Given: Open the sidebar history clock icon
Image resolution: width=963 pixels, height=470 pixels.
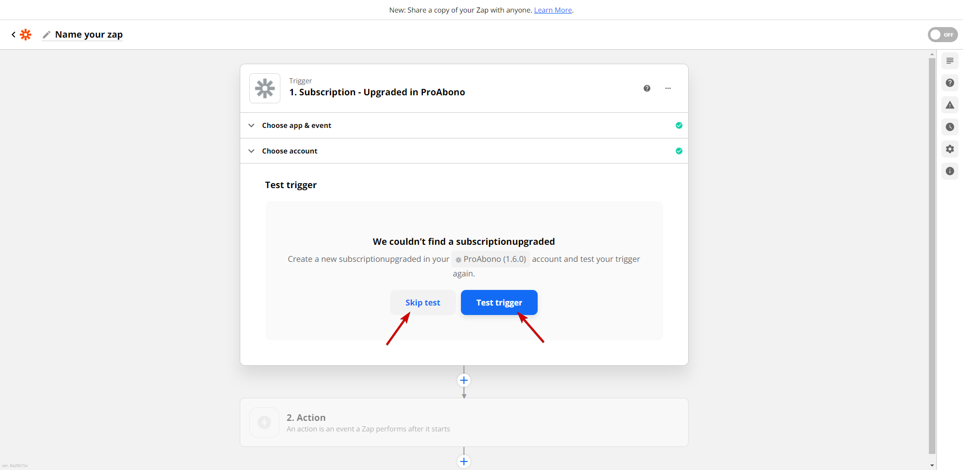Looking at the screenshot, I should tap(950, 127).
